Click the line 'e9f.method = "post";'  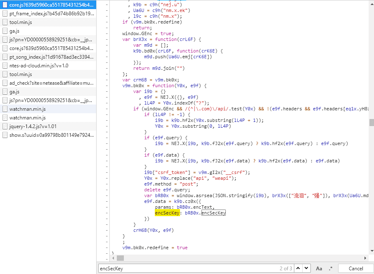[x=171, y=184]
